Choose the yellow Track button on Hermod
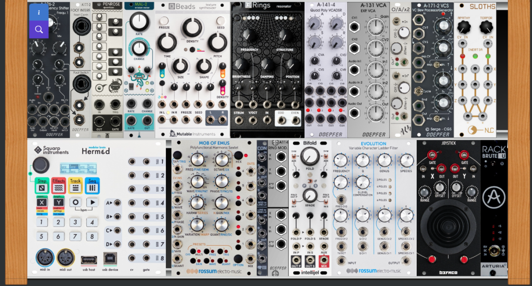The image size is (532, 286). 75,185
